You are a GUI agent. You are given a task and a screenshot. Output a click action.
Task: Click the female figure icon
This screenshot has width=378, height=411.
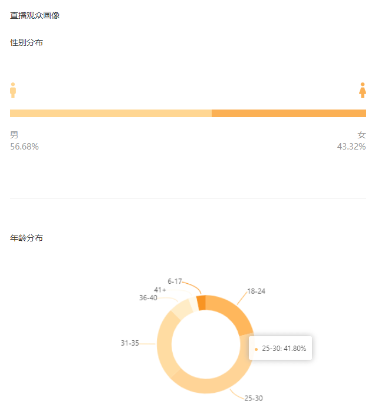tap(363, 90)
